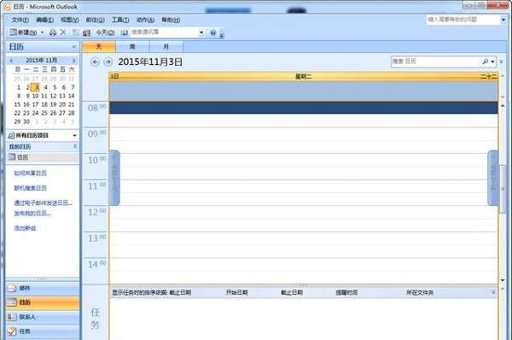The width and height of the screenshot is (512, 340).
Task: Open Tasks pane in navigation bar
Action: click(43, 331)
